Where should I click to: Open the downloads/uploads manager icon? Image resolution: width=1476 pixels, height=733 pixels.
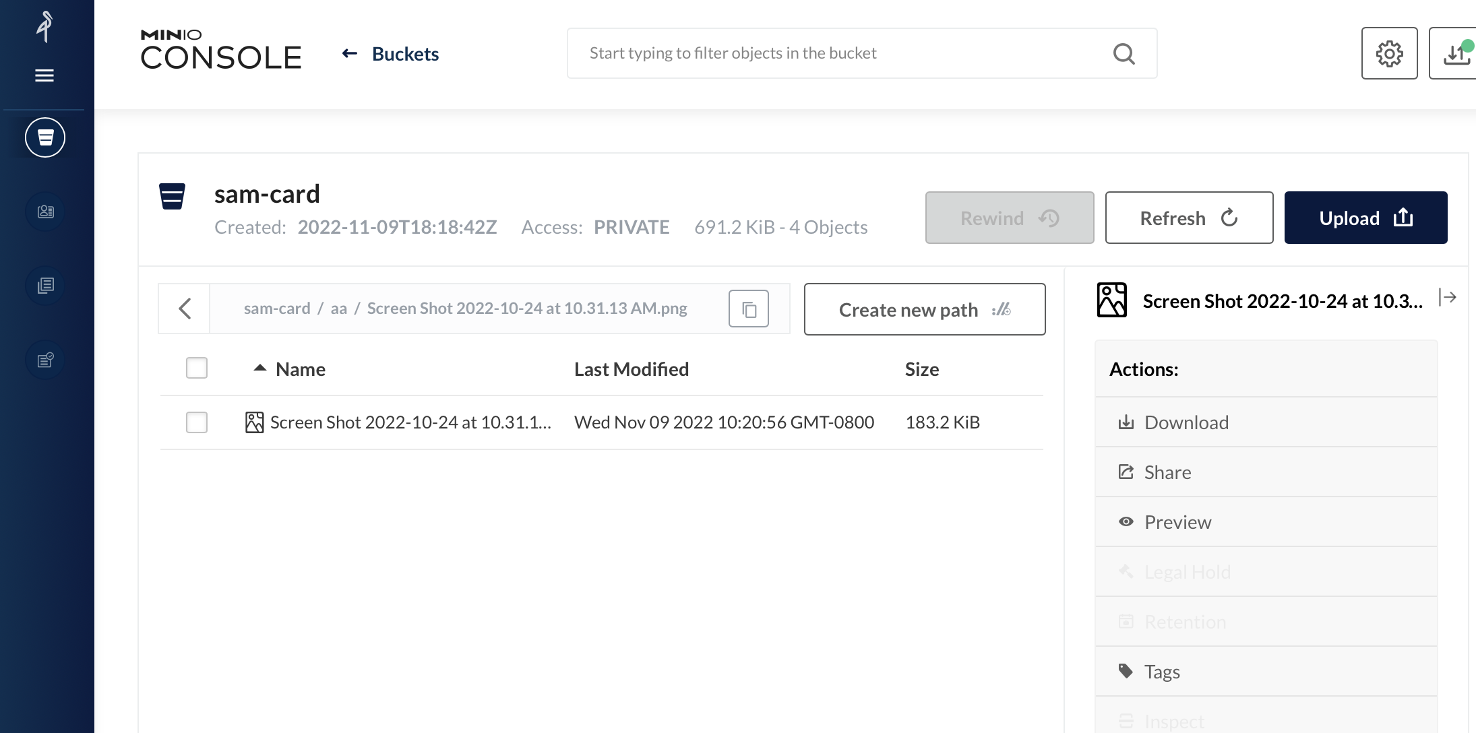pyautogui.click(x=1456, y=54)
